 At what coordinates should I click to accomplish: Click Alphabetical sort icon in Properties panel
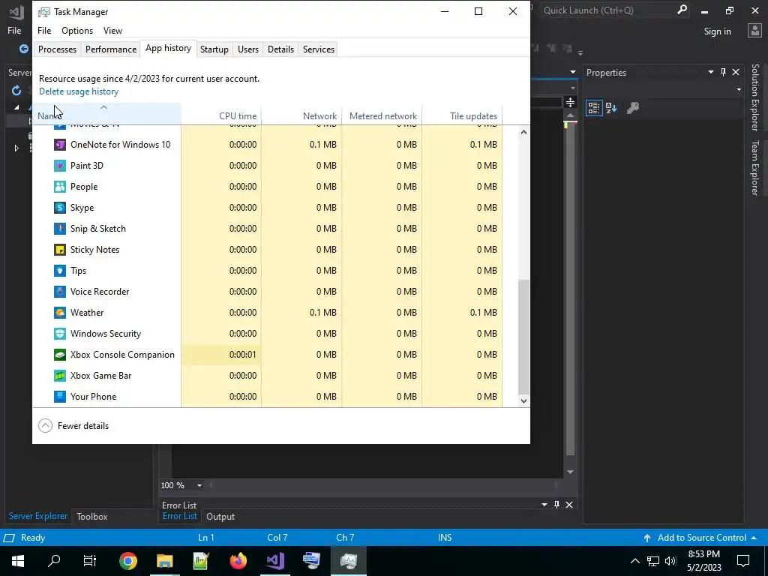[612, 108]
